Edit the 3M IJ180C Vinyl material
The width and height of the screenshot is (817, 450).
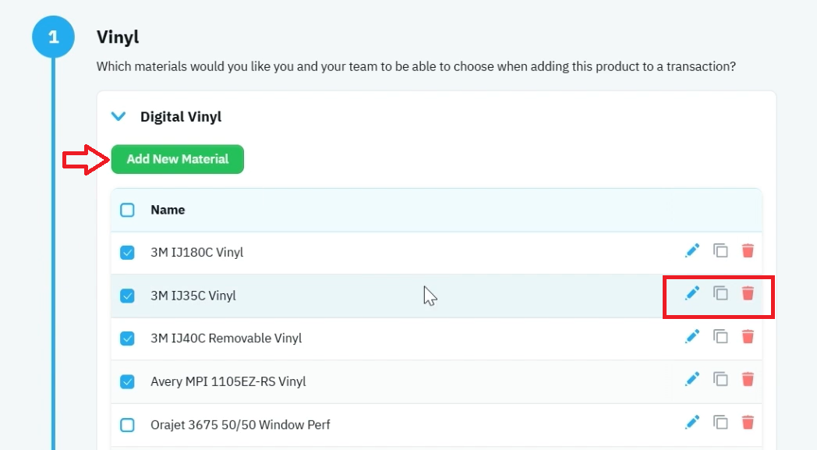pos(692,251)
